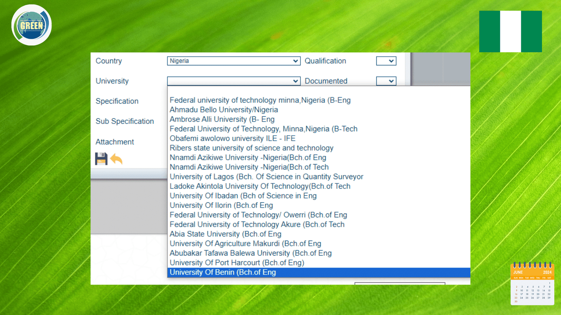
Task: Click the floppy disk save icon
Action: pyautogui.click(x=101, y=159)
